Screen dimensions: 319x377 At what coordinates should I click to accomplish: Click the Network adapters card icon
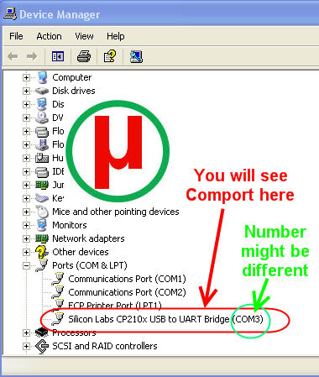pyautogui.click(x=42, y=238)
